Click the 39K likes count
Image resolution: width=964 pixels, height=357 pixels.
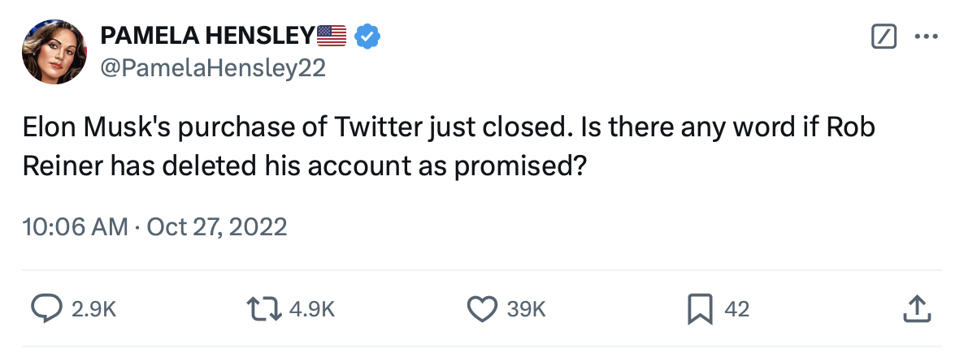526,308
